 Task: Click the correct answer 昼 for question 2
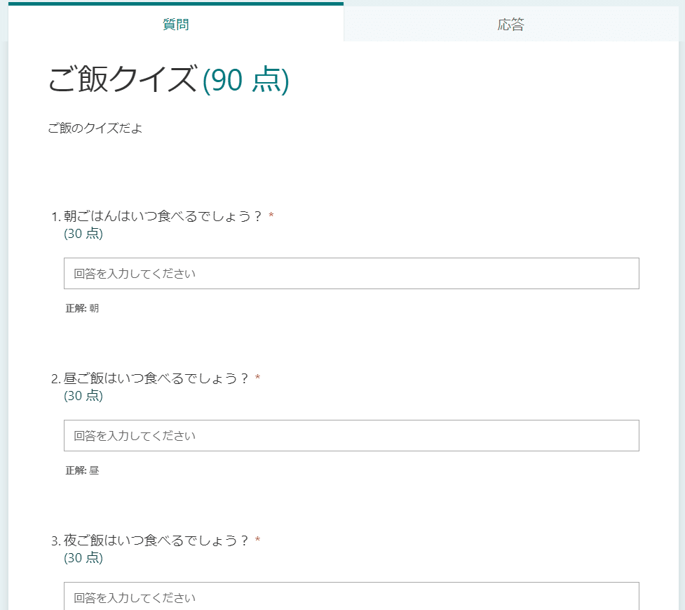pos(95,470)
